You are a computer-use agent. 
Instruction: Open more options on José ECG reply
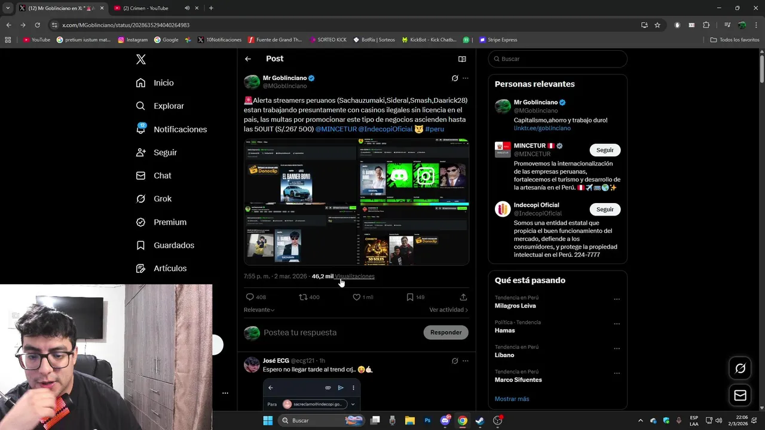click(466, 361)
